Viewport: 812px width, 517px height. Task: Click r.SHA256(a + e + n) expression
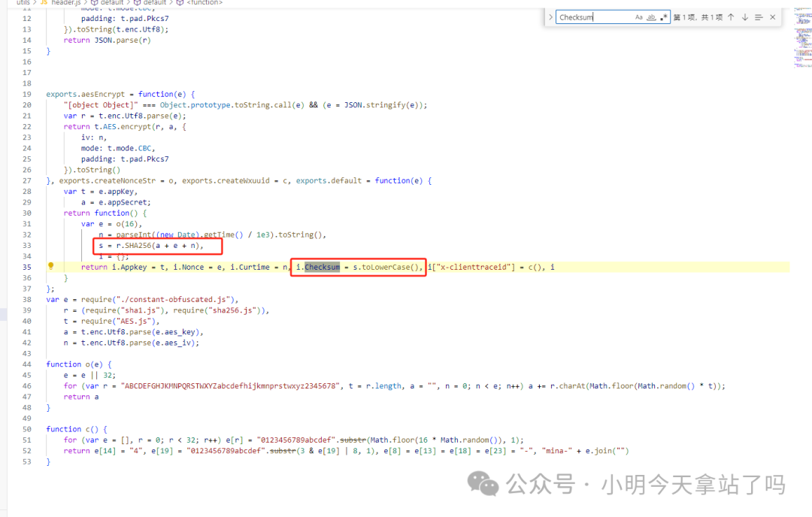tap(157, 245)
